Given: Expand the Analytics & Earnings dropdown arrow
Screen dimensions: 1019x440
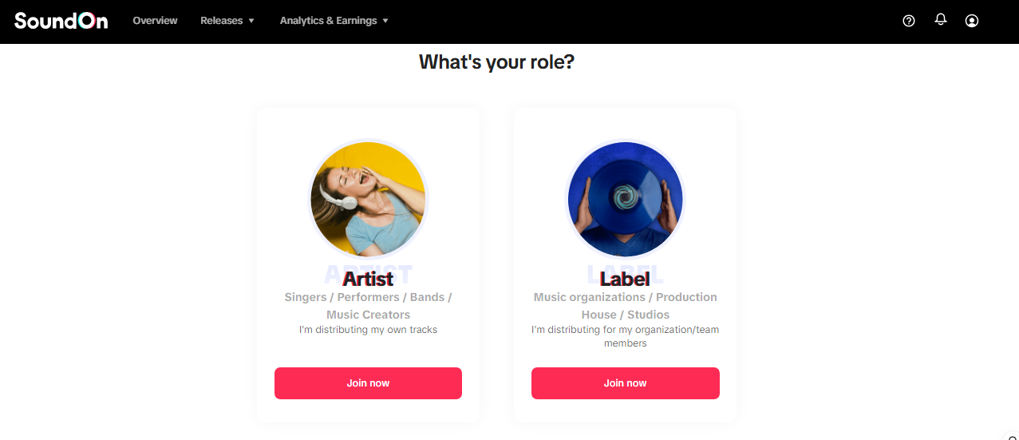Looking at the screenshot, I should [x=385, y=21].
